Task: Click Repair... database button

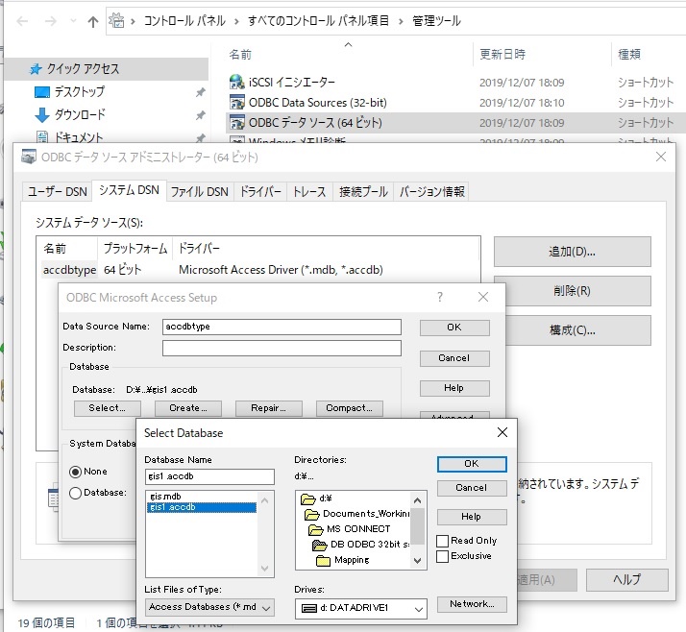Action: [269, 408]
